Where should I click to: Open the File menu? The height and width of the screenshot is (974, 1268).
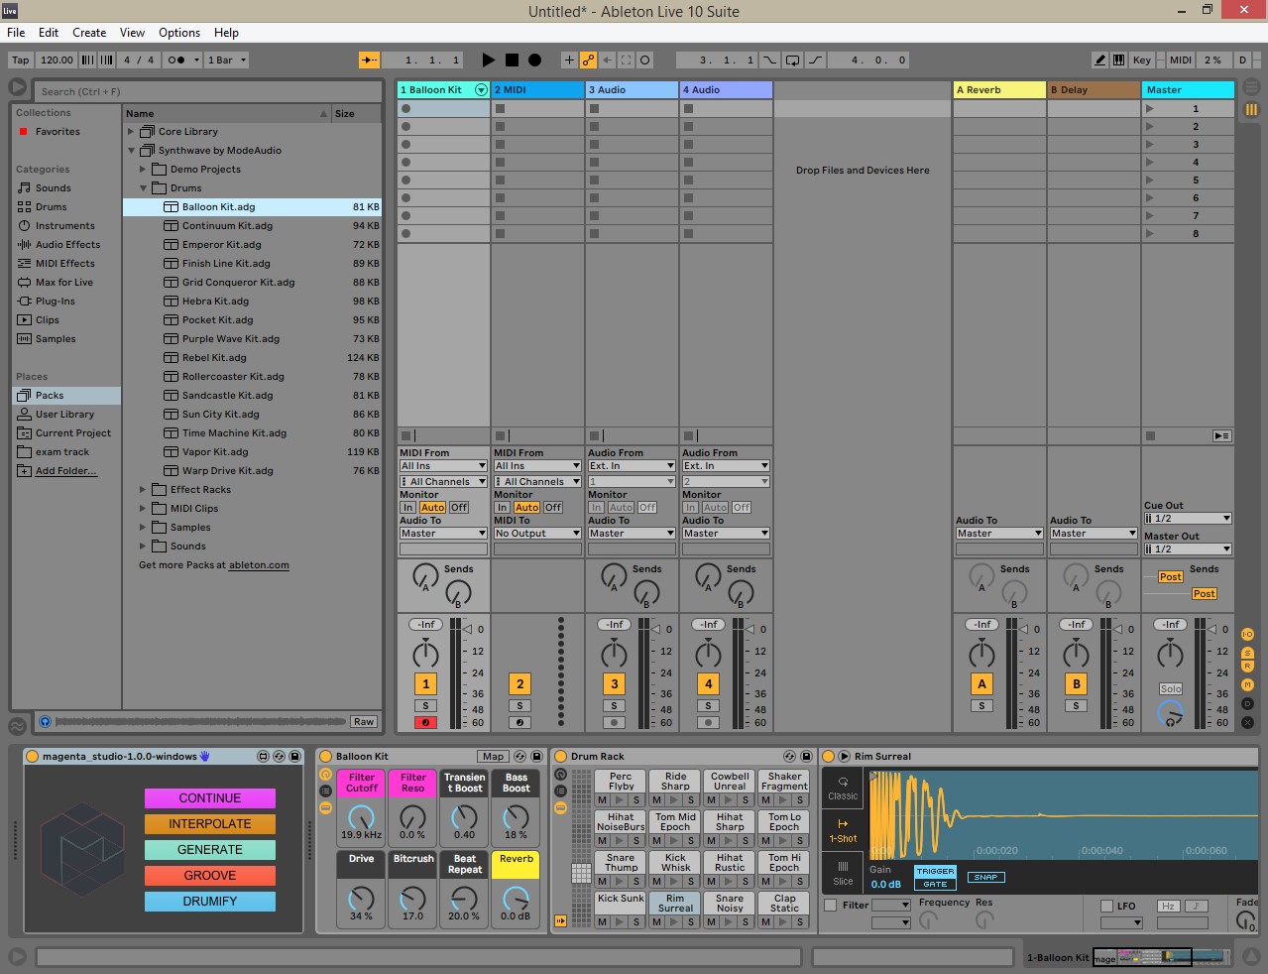pyautogui.click(x=16, y=33)
